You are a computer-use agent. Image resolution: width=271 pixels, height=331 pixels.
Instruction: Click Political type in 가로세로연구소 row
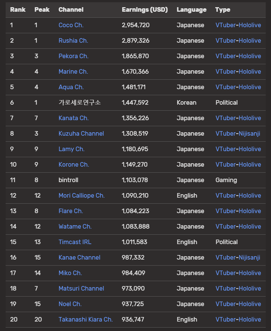pyautogui.click(x=227, y=103)
